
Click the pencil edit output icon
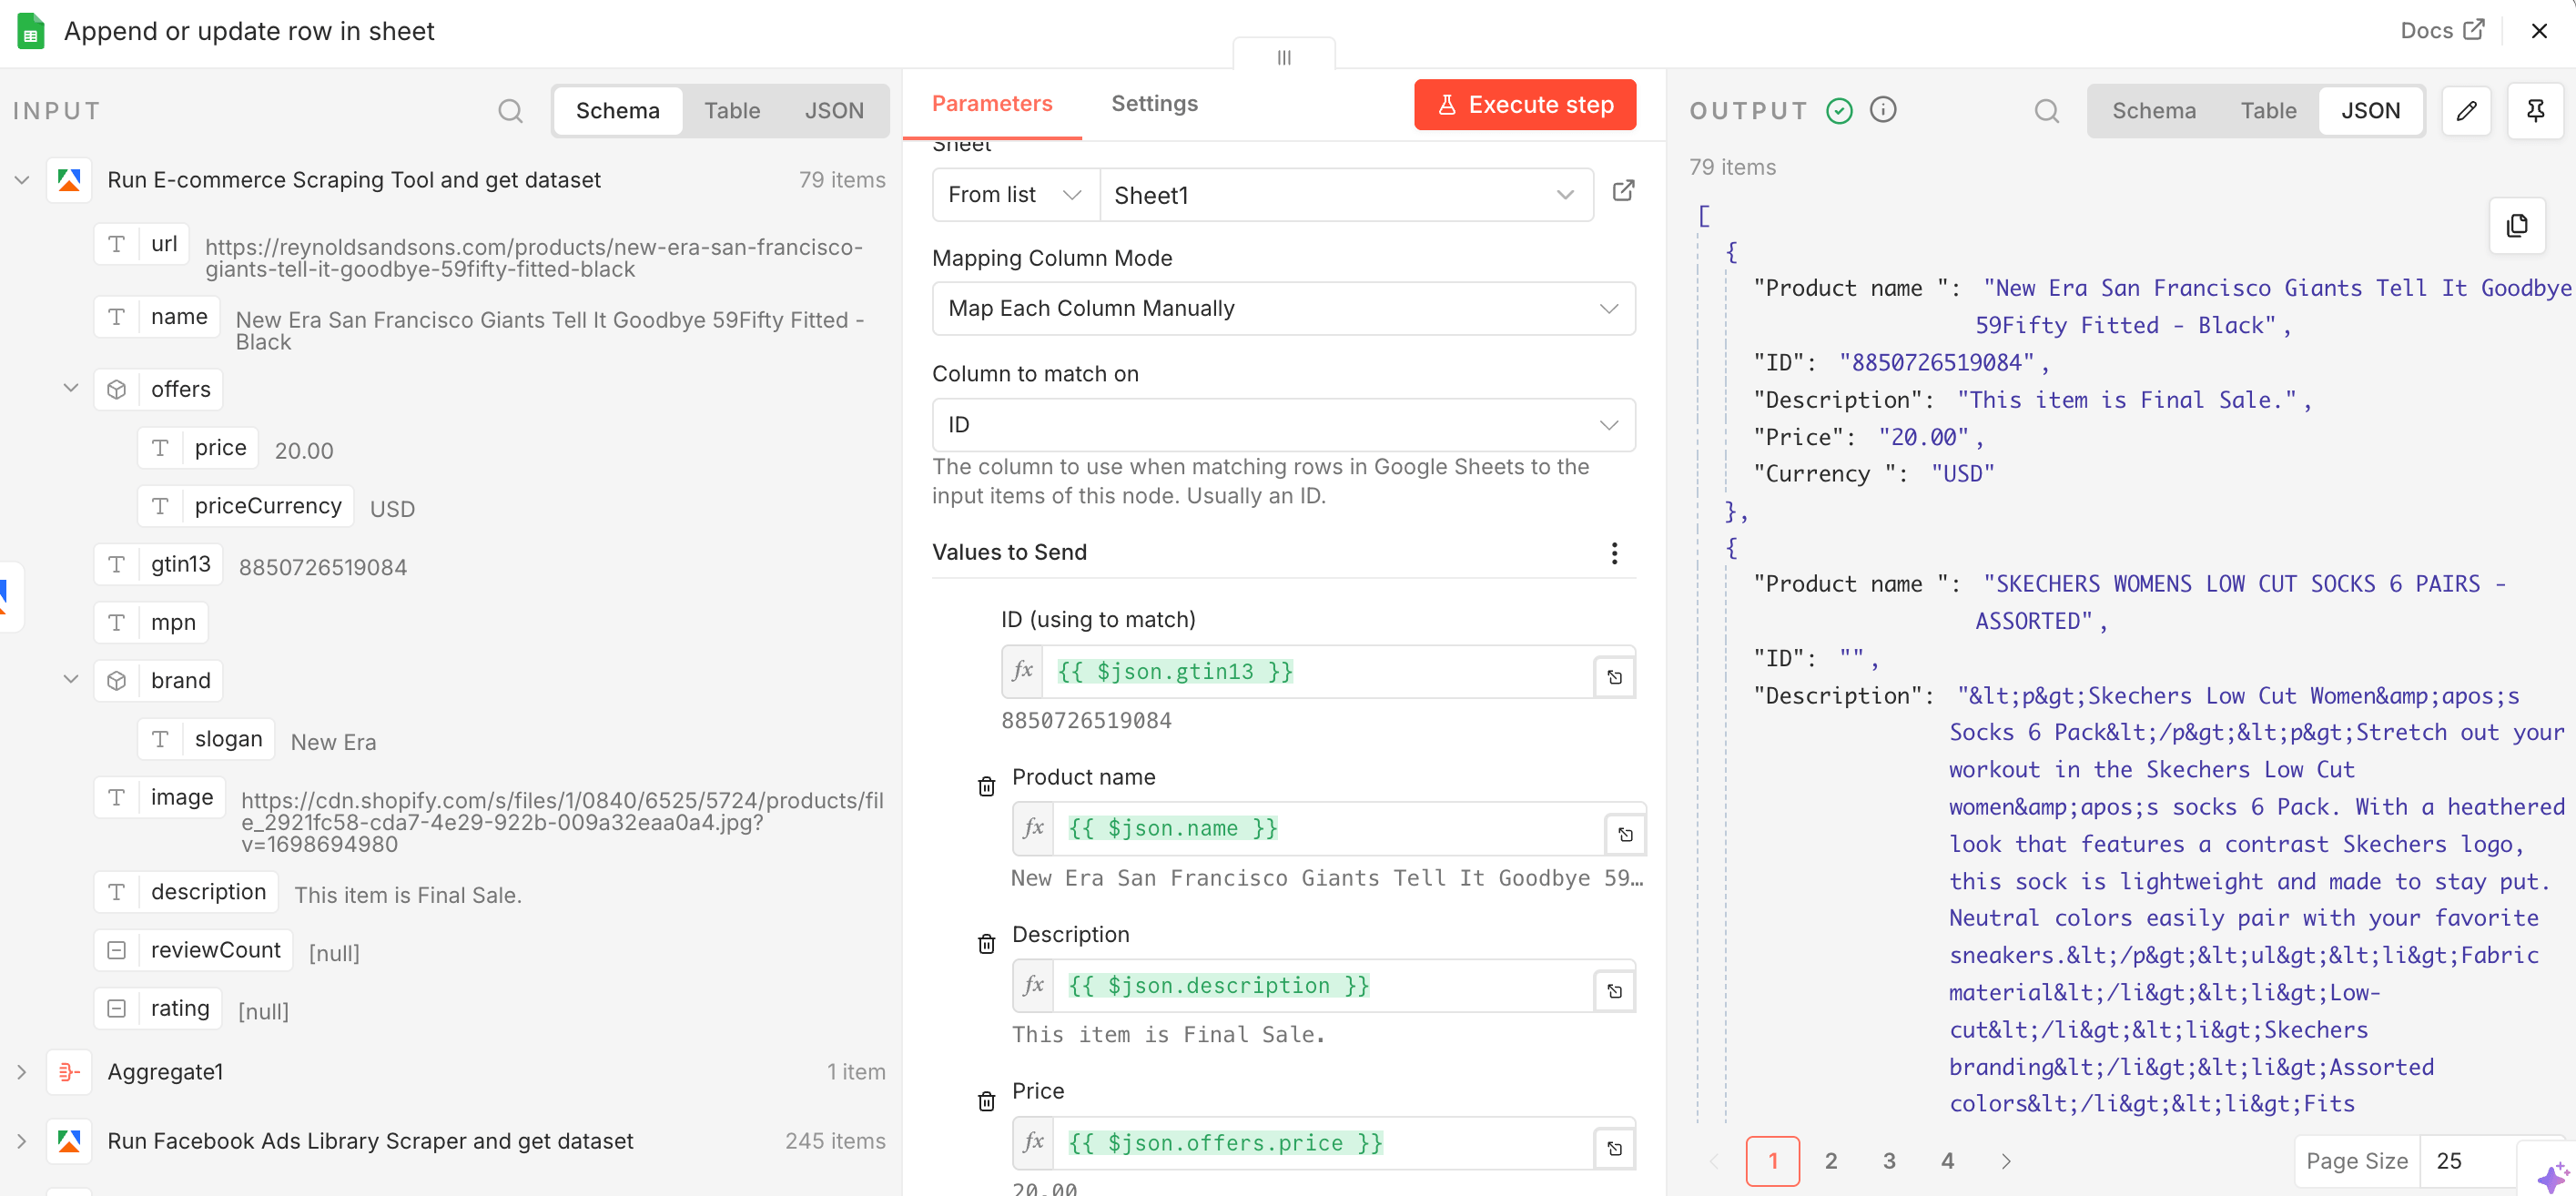[x=2466, y=110]
